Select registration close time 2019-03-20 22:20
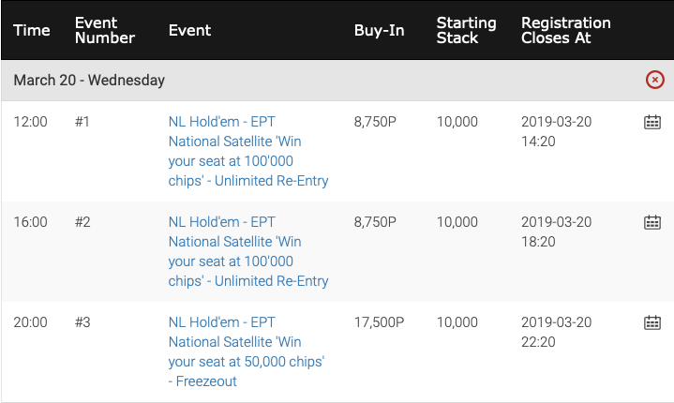The height and width of the screenshot is (403, 674). pyautogui.click(x=556, y=332)
